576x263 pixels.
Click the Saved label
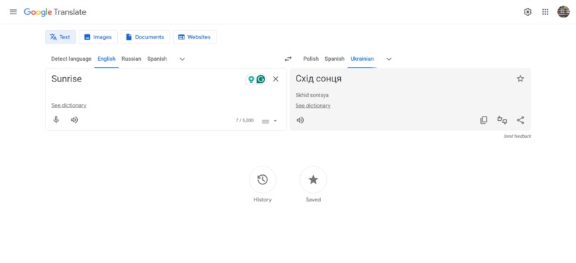[313, 200]
